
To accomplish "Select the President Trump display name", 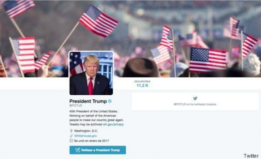I will (88, 101).
